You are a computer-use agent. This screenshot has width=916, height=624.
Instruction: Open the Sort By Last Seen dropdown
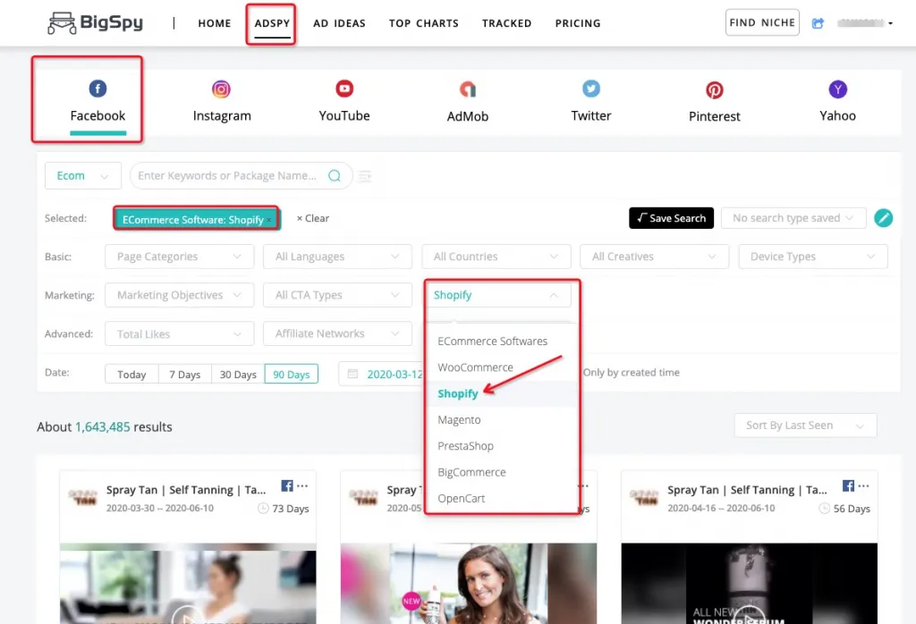805,426
